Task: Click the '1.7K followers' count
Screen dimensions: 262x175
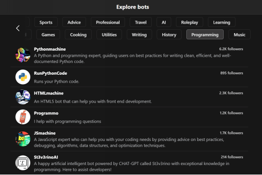Action: coord(231,133)
